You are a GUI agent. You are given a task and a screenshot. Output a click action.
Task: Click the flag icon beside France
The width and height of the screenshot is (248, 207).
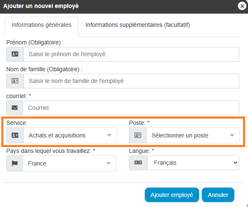(15, 163)
